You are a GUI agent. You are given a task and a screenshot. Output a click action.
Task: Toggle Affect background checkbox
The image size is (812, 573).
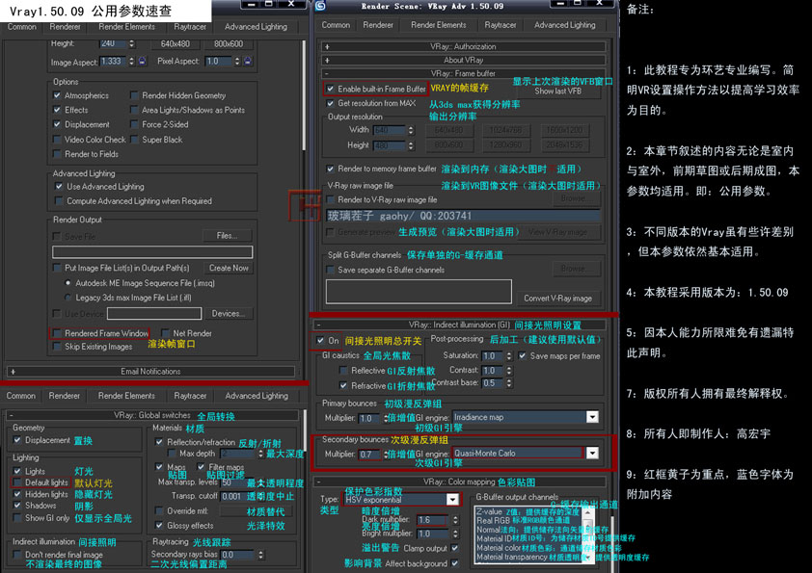[x=454, y=563]
